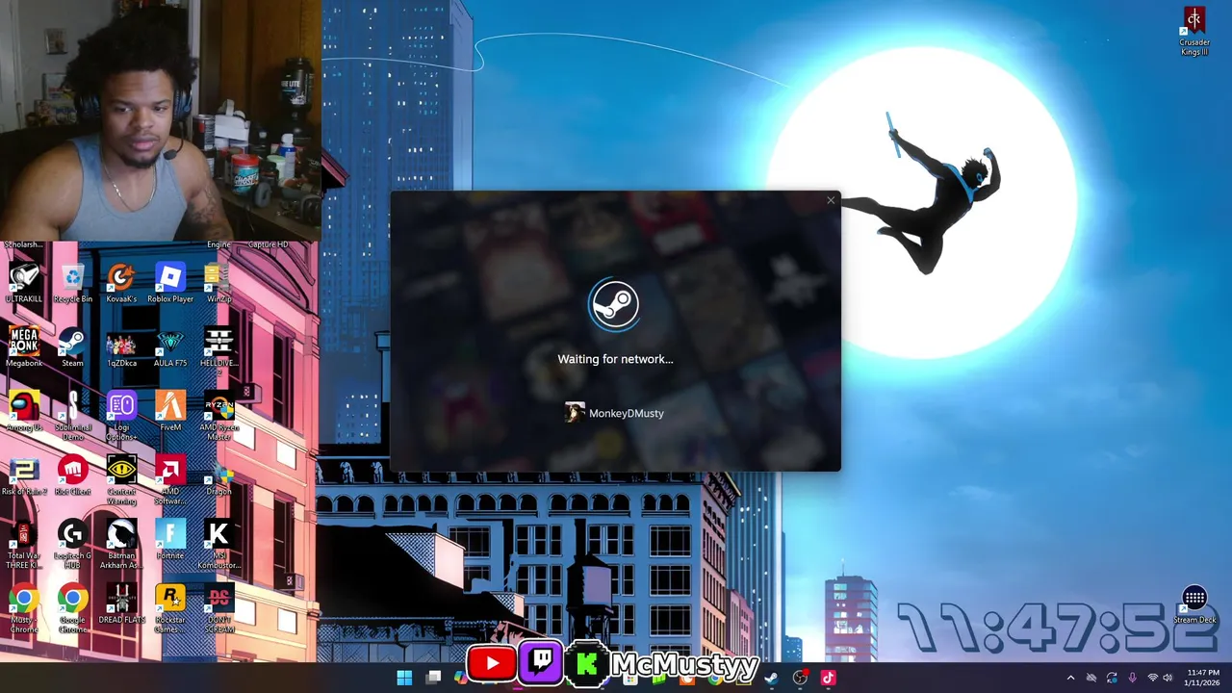
Task: Launch the HELLDIVERS 2 desktop shortcut
Action: (218, 348)
